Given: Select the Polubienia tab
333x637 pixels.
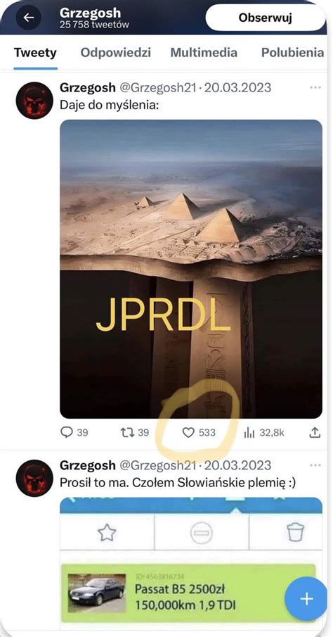Looking at the screenshot, I should point(292,52).
